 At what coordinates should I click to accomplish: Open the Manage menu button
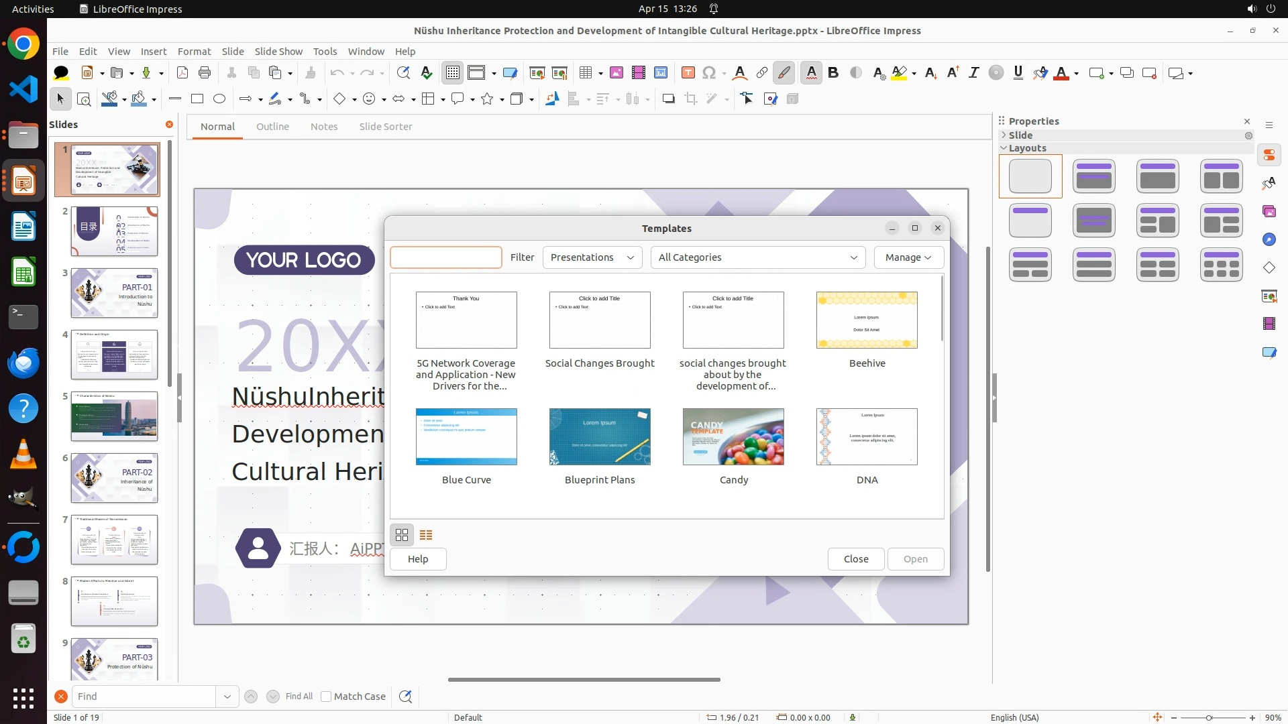tap(908, 257)
